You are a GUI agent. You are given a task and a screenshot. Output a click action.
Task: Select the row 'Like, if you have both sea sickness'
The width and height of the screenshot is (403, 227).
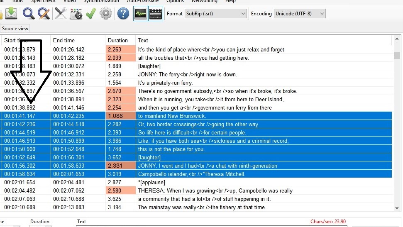point(197,141)
